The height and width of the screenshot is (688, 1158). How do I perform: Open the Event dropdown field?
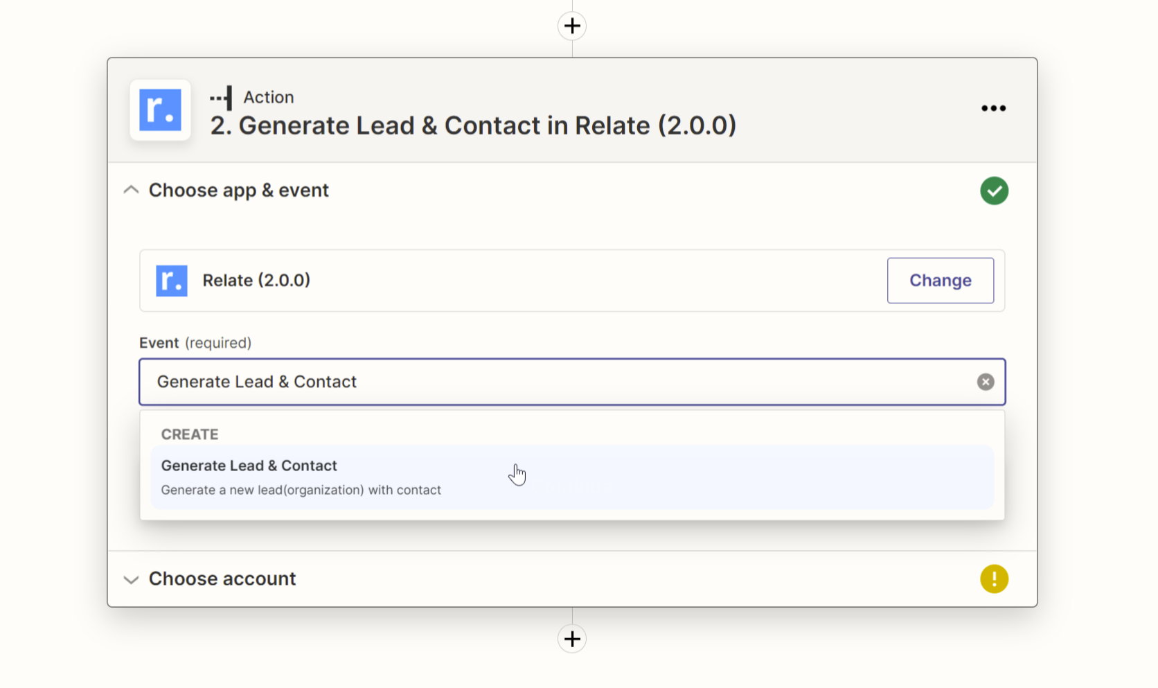click(x=572, y=382)
